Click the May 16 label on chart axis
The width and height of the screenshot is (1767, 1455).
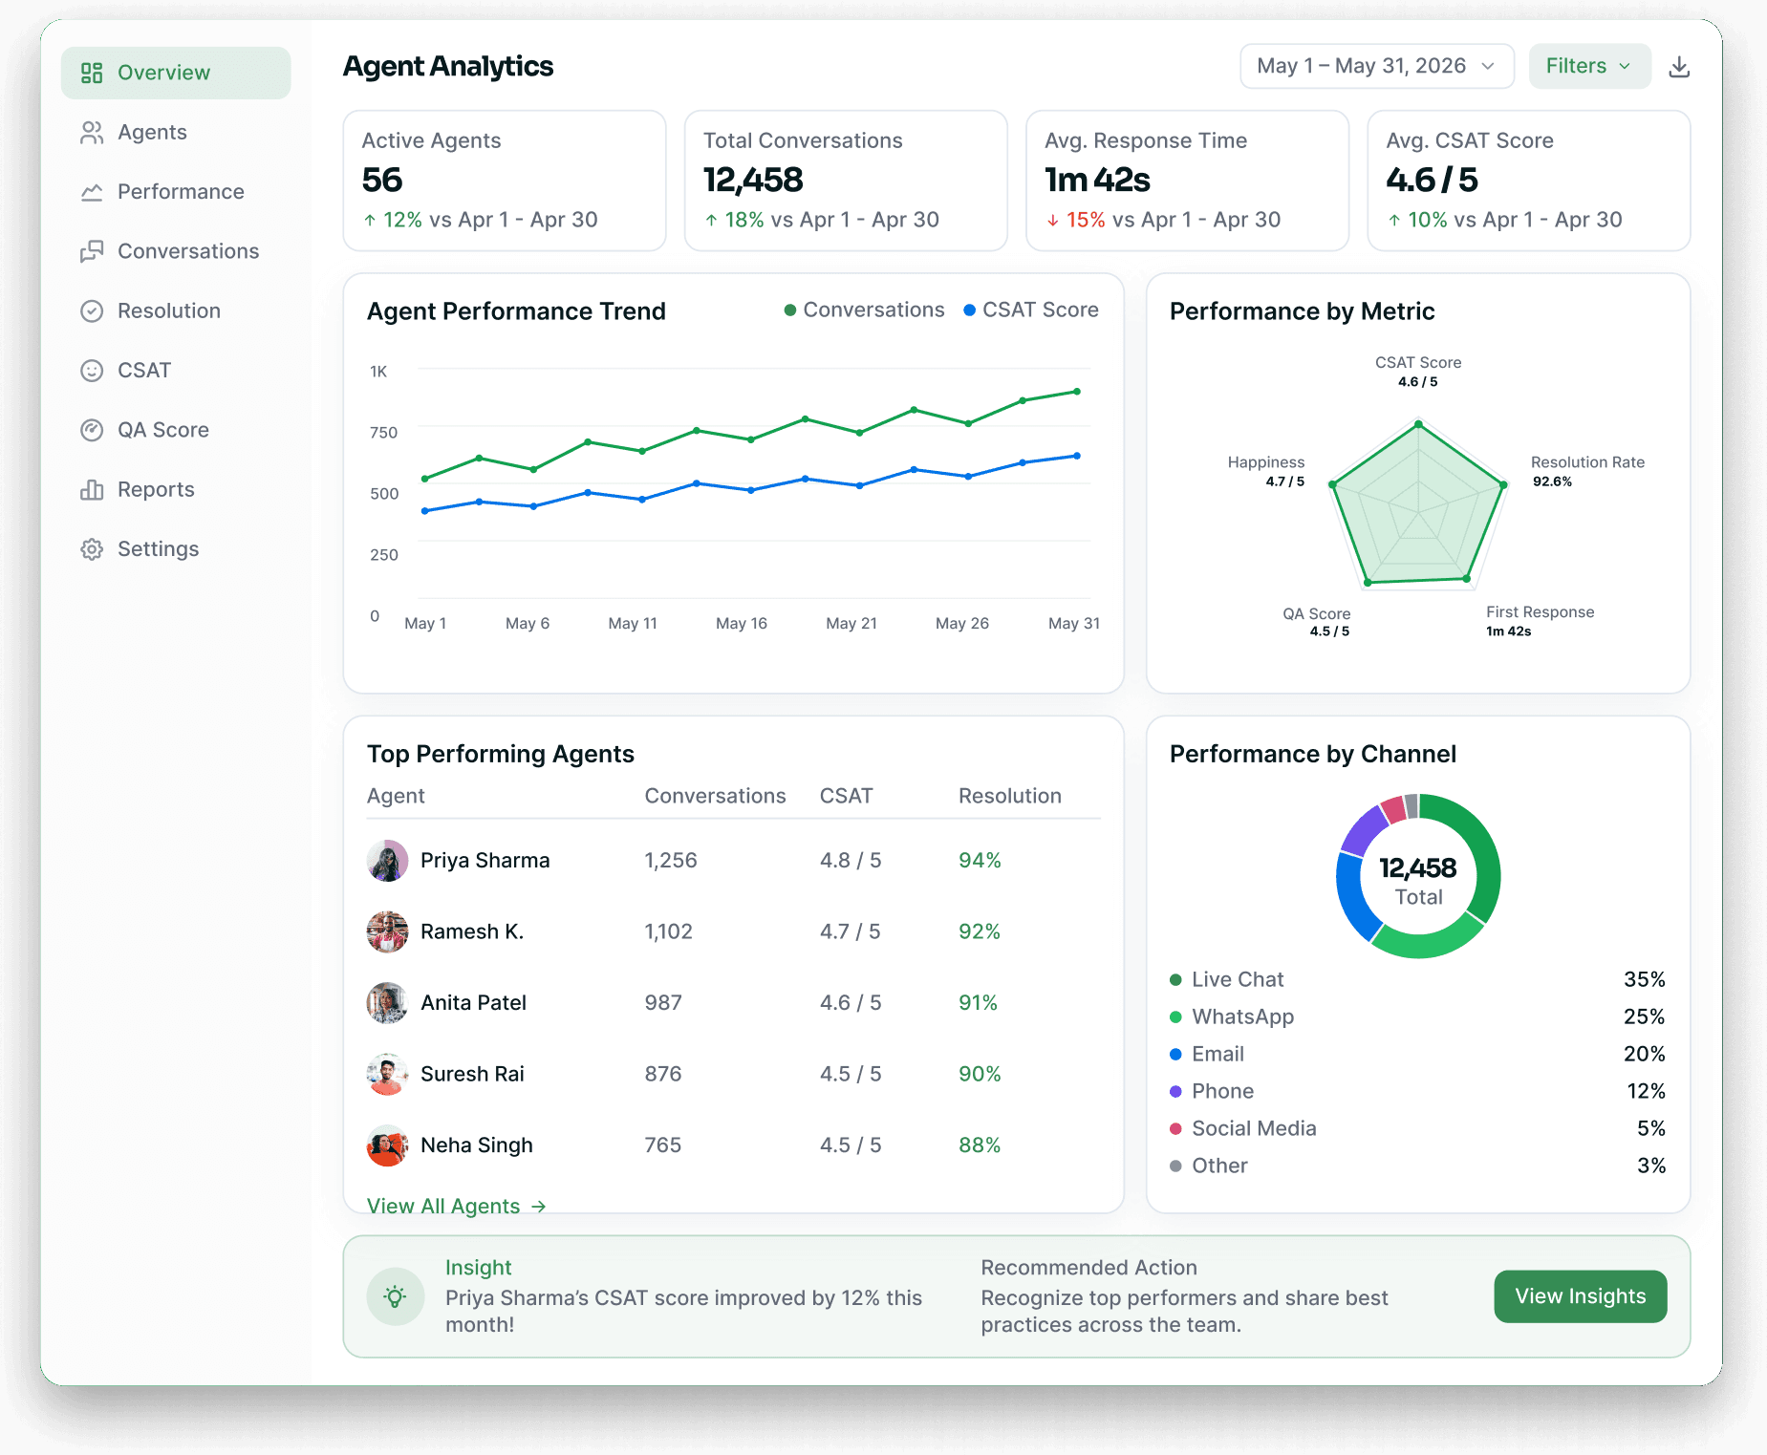(x=742, y=624)
